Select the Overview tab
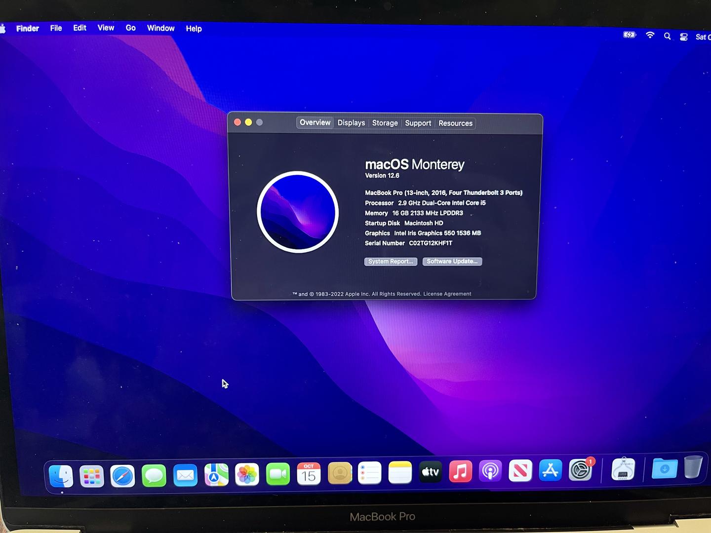The image size is (711, 533). coord(315,122)
